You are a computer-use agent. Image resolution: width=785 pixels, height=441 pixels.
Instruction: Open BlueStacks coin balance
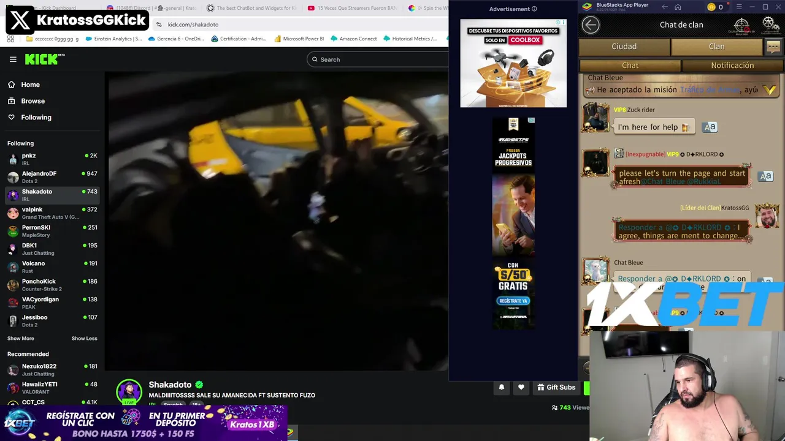click(x=715, y=7)
